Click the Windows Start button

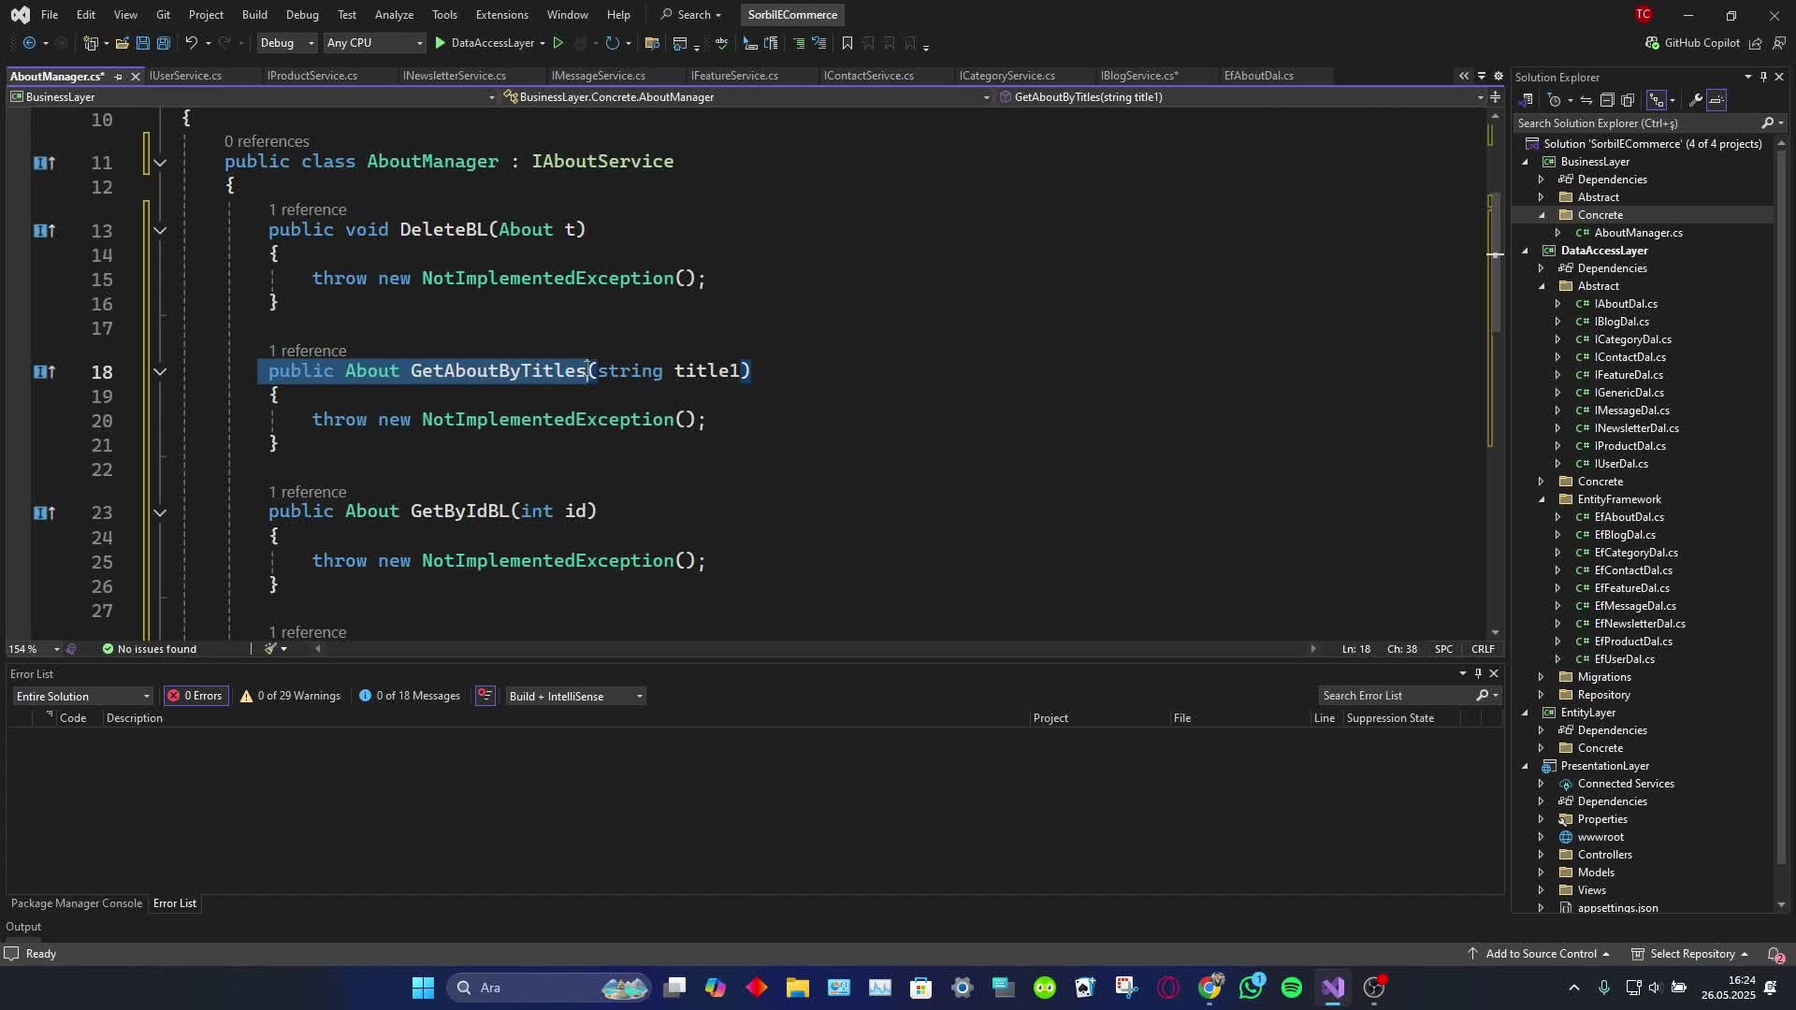coord(423,988)
